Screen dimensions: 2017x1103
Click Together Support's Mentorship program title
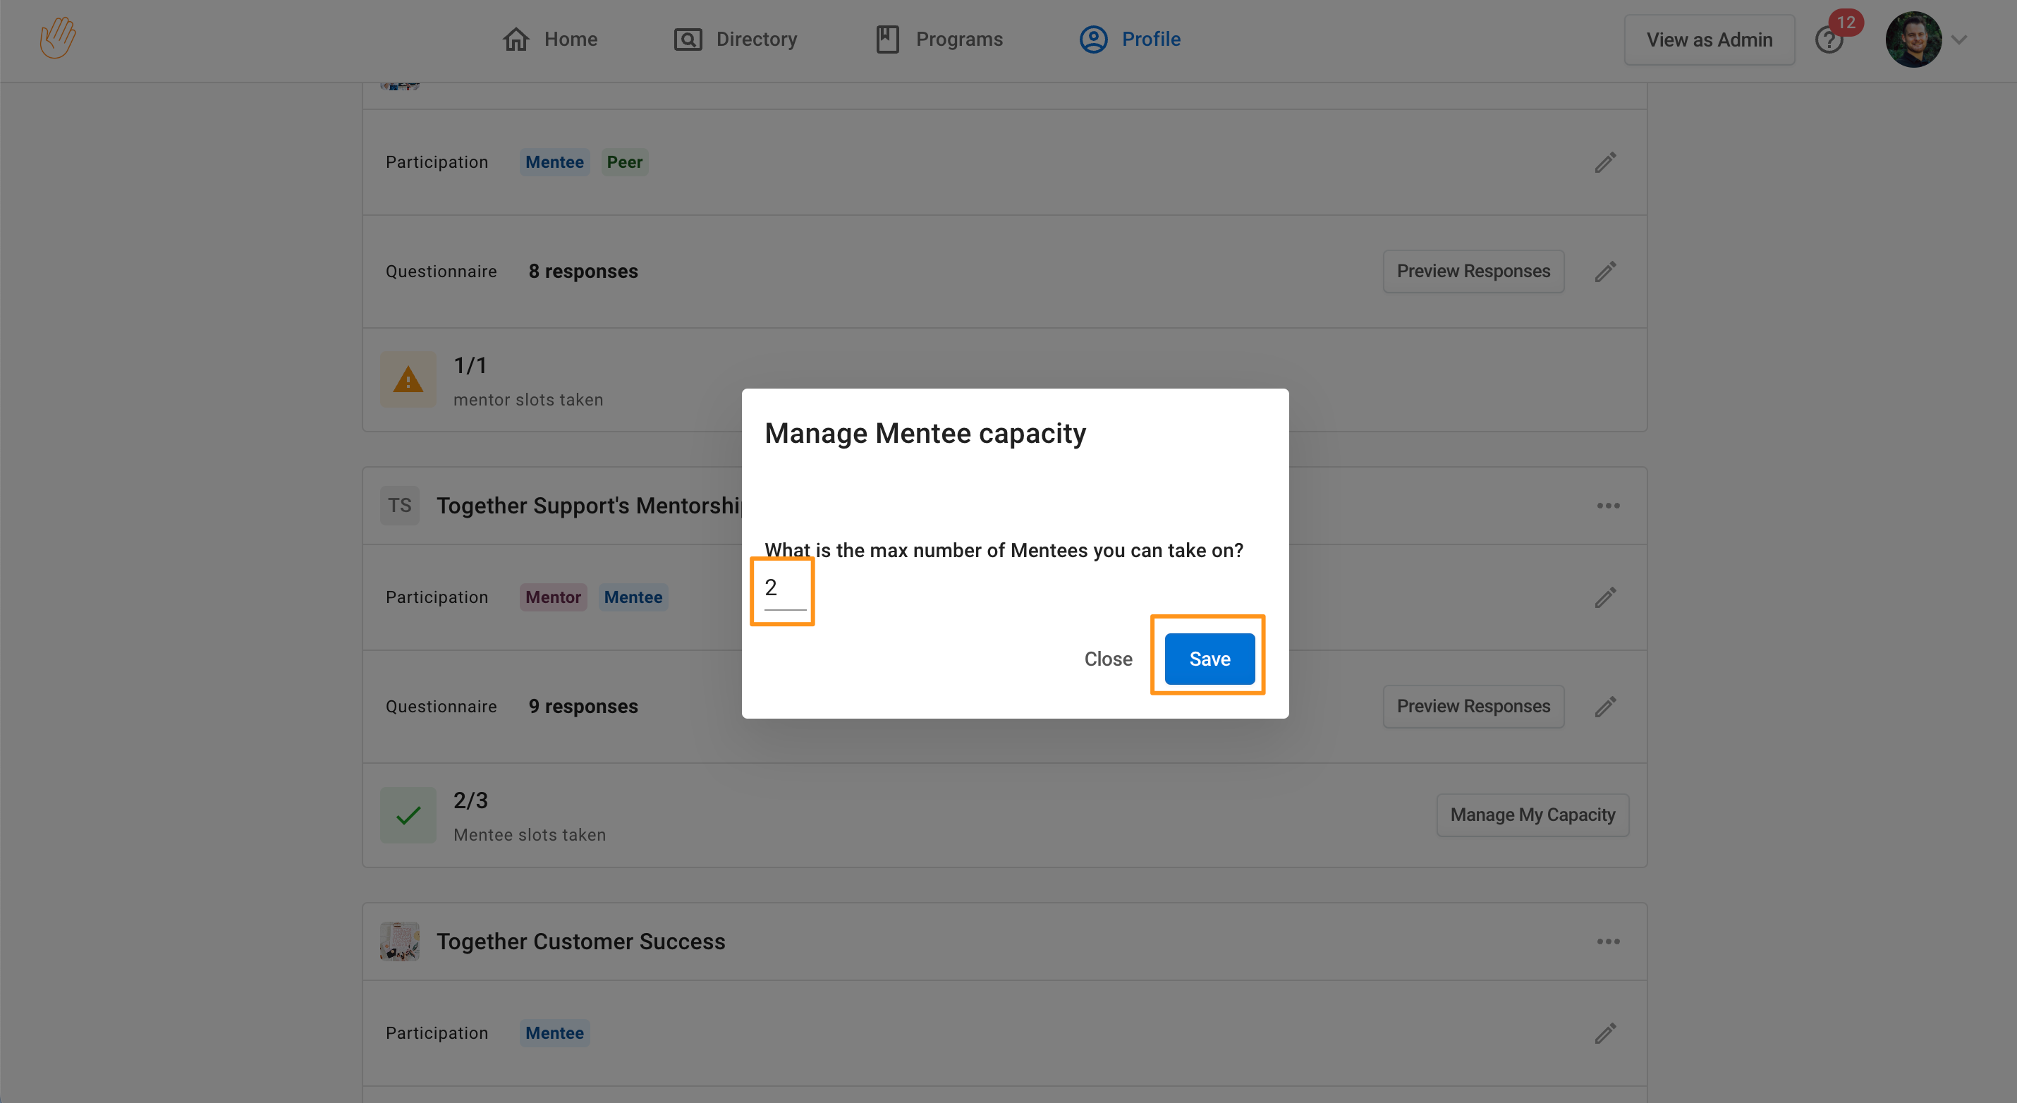[589, 506]
